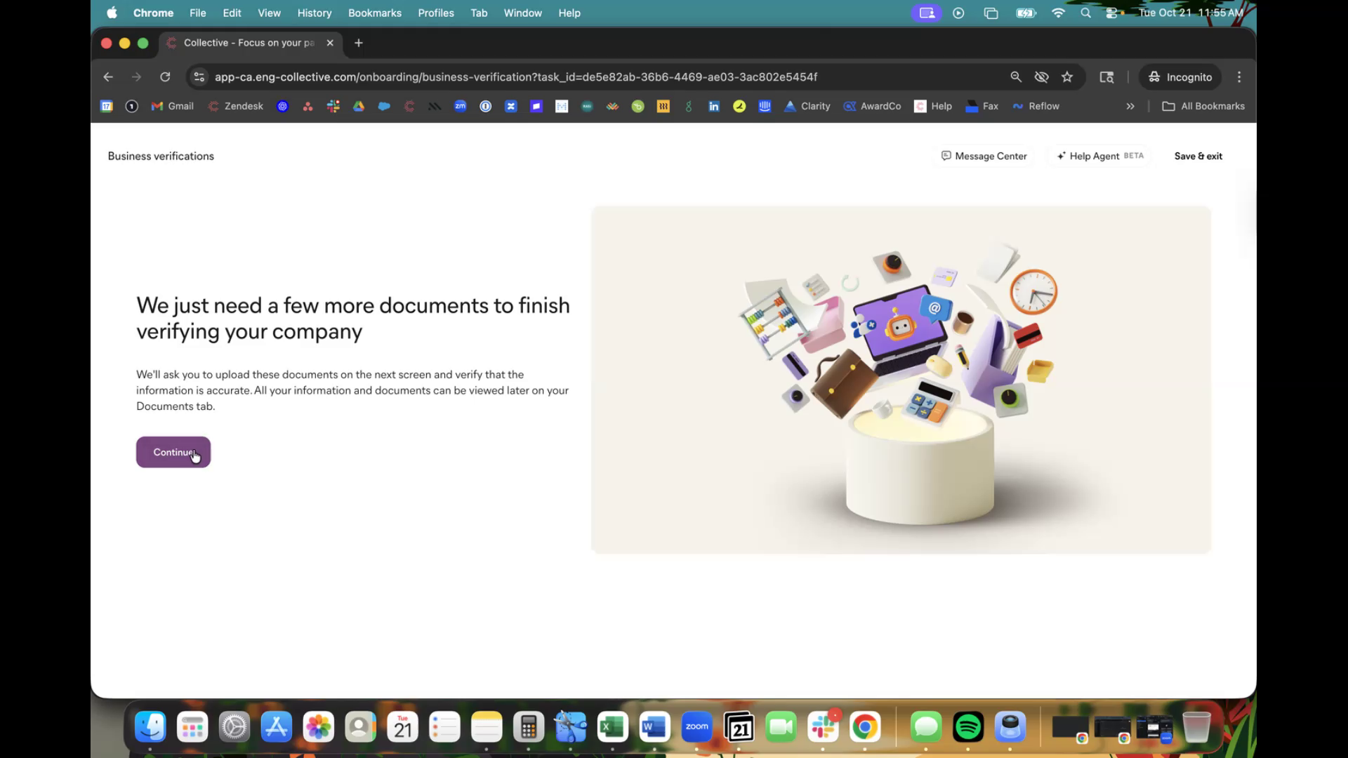Click the address bar URL

point(515,77)
